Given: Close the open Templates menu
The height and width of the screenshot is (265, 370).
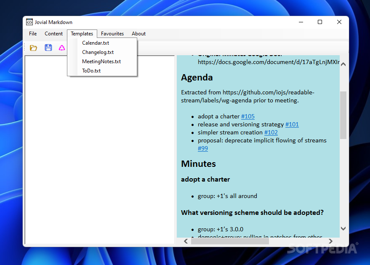Looking at the screenshot, I should (82, 34).
